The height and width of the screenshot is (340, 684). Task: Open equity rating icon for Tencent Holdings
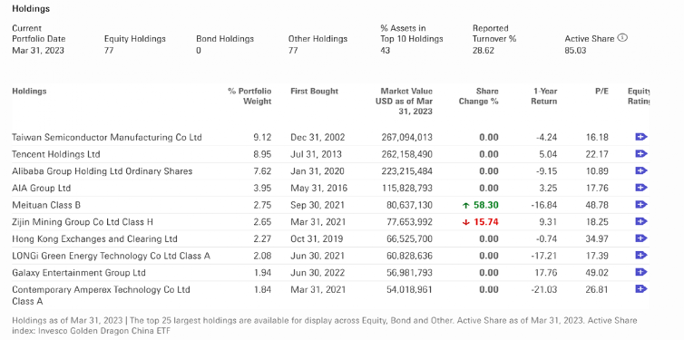tap(640, 154)
